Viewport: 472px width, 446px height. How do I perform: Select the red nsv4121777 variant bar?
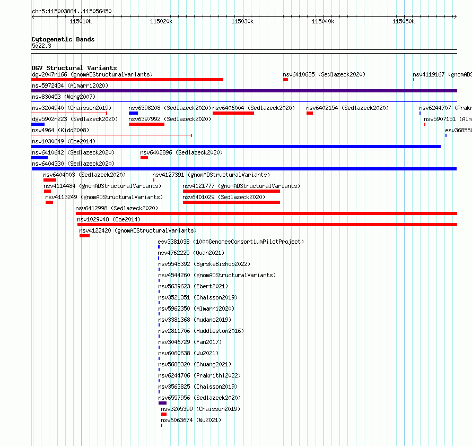click(x=231, y=191)
